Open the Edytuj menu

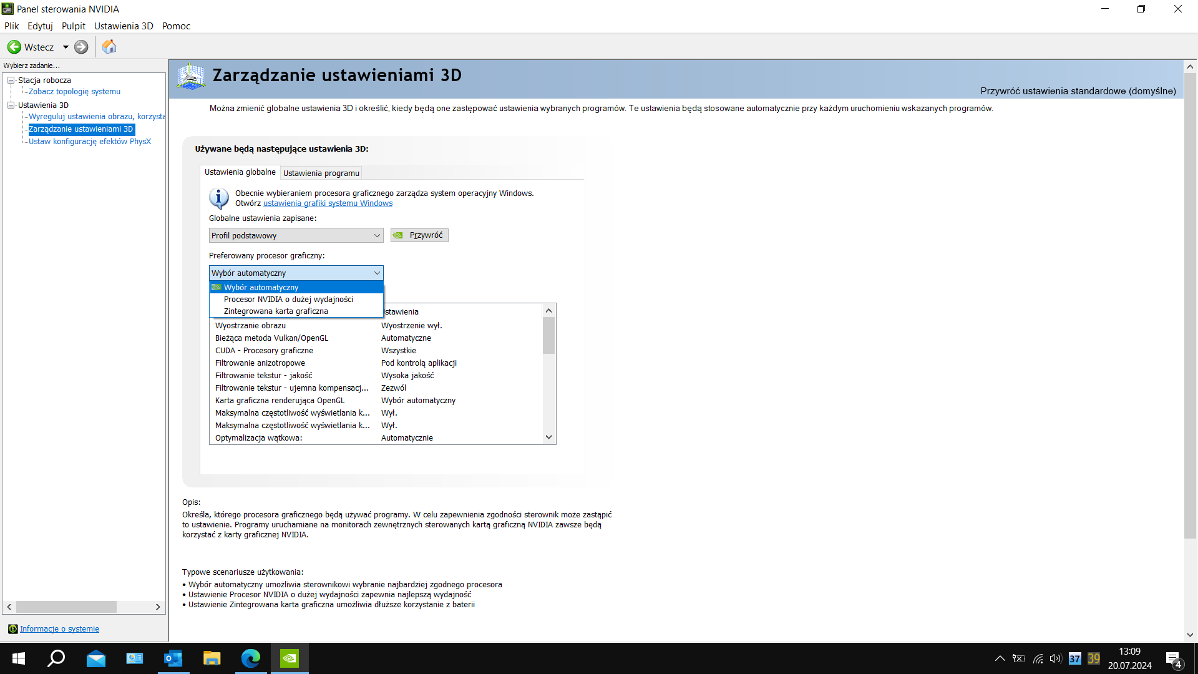tap(40, 26)
